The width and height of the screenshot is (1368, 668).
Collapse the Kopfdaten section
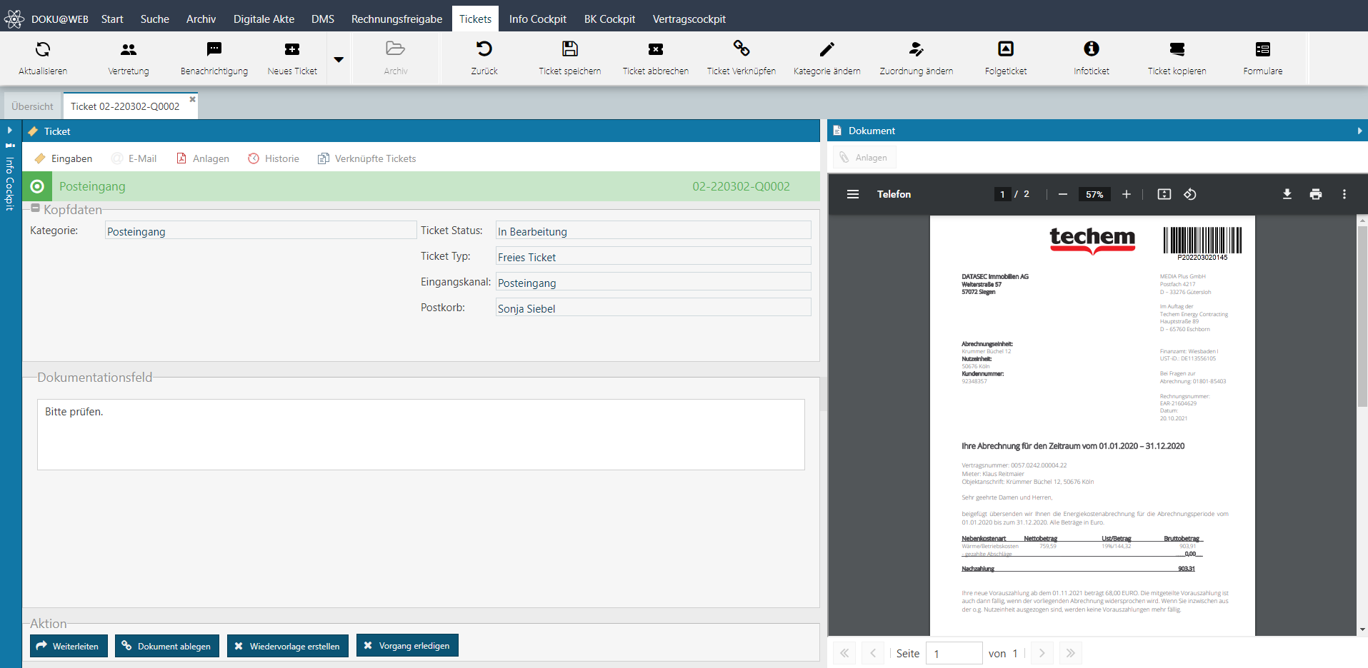tap(35, 208)
